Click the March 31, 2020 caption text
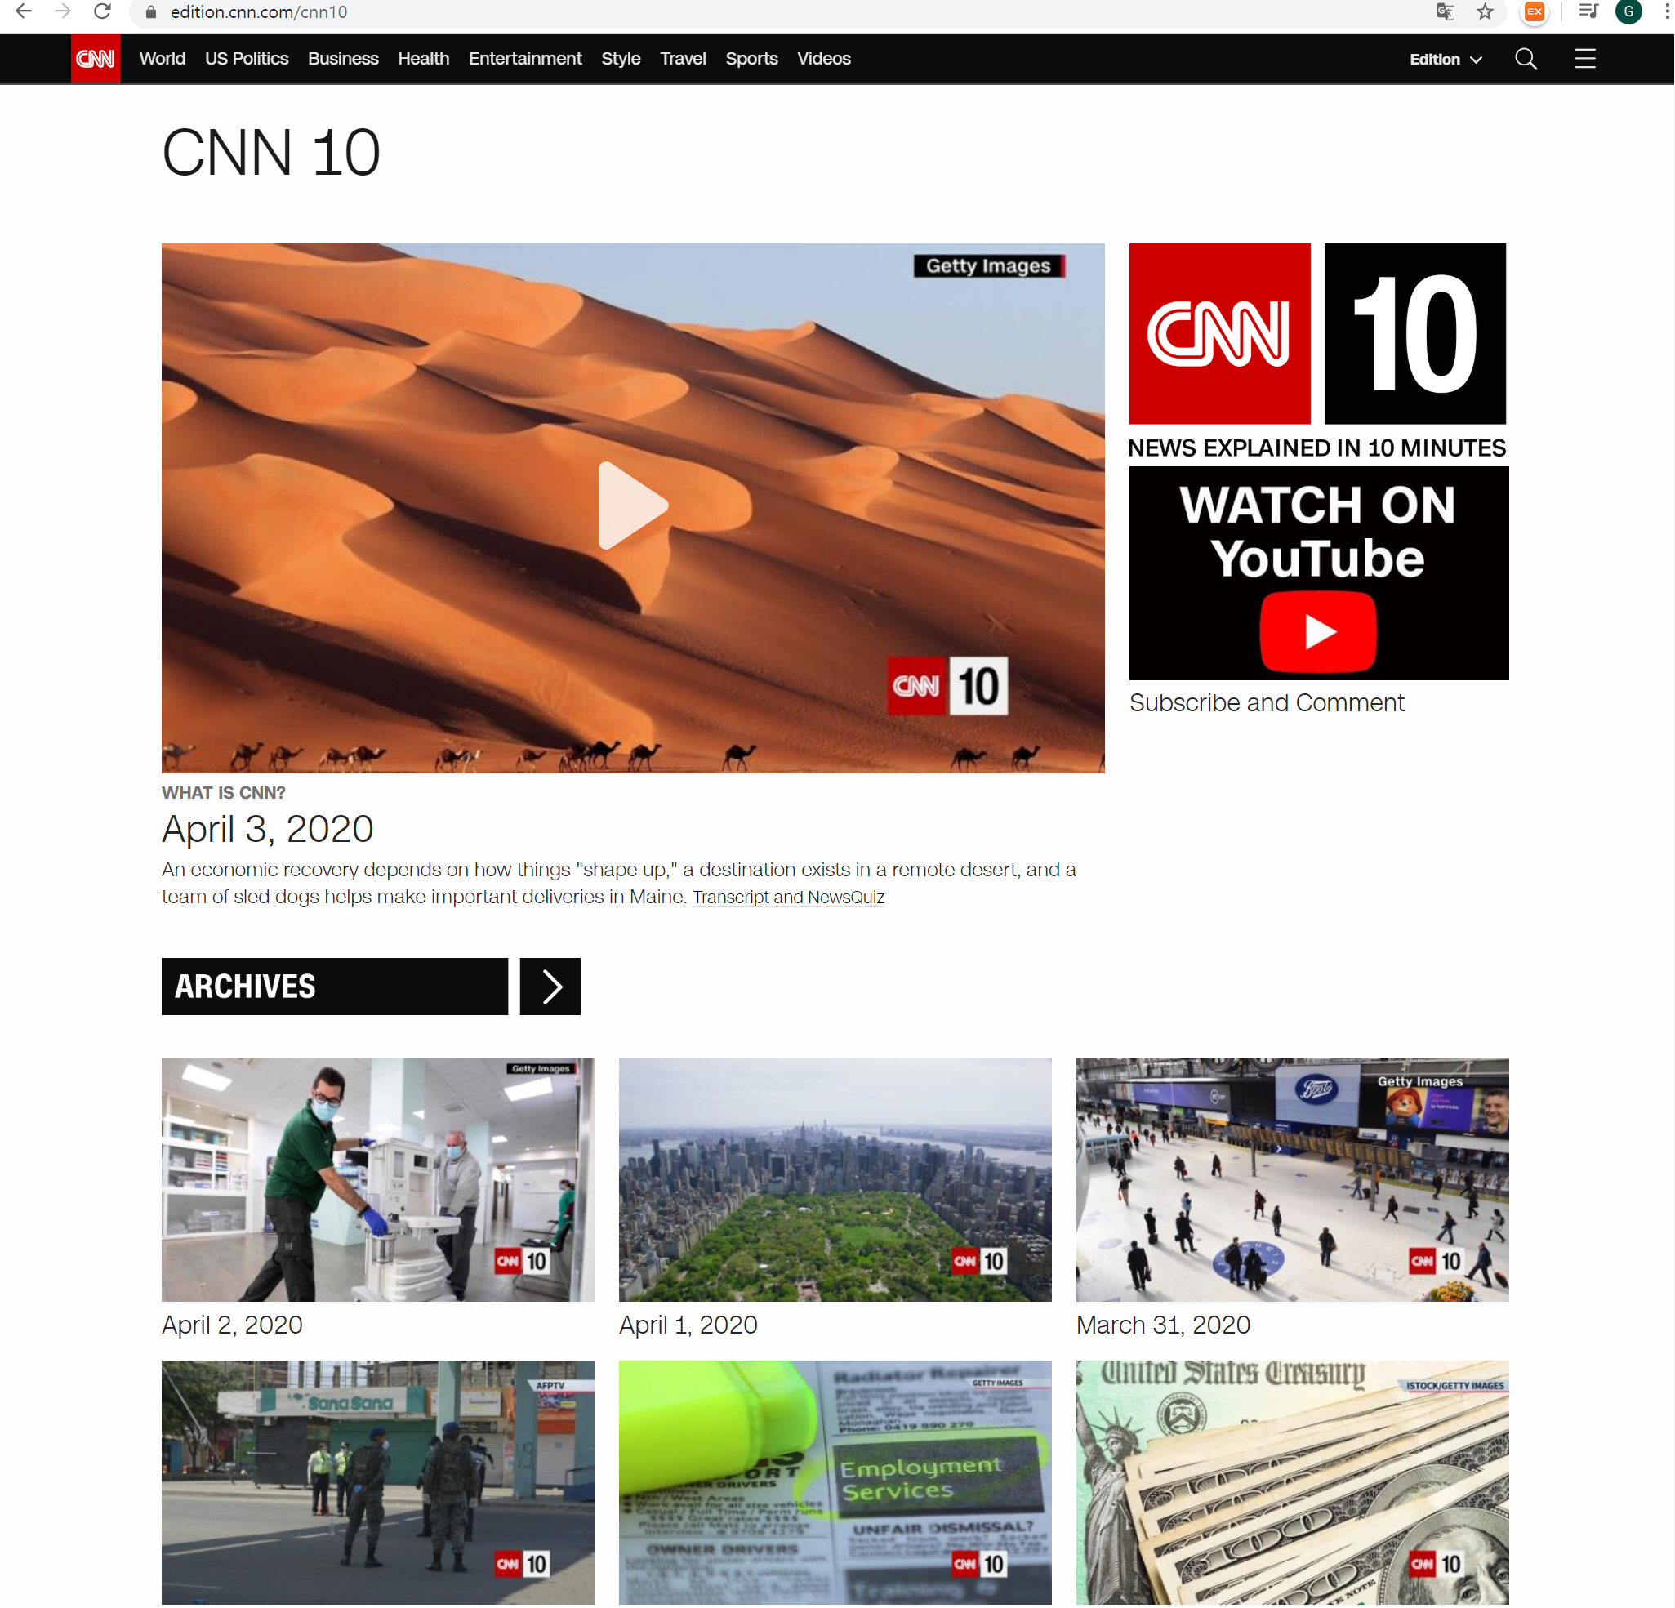Image resolution: width=1675 pixels, height=1608 pixels. point(1163,1325)
